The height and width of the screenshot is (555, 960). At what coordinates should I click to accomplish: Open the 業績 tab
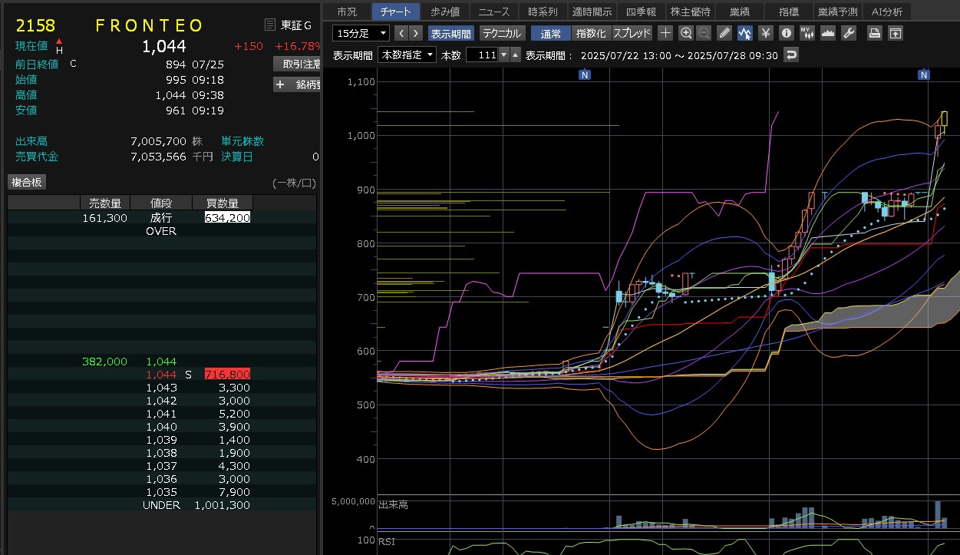click(x=740, y=12)
